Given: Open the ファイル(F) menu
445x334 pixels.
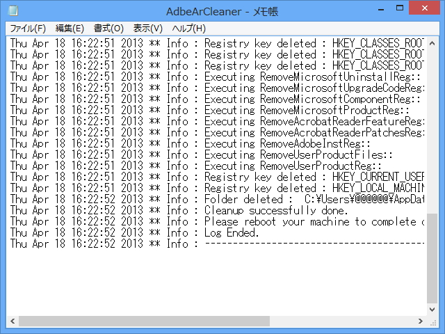Looking at the screenshot, I should (x=28, y=29).
